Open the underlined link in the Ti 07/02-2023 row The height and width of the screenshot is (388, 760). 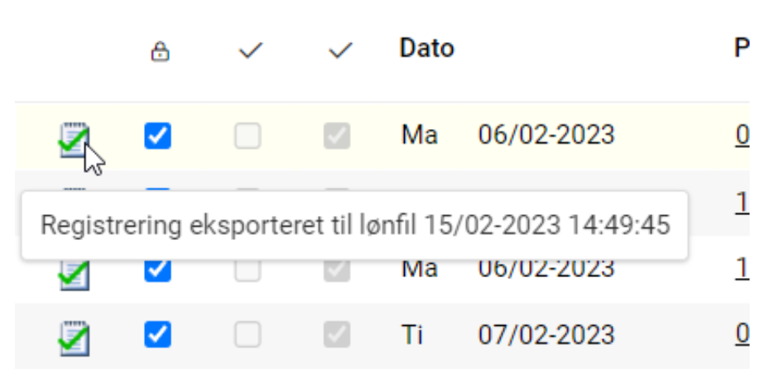pos(743,334)
